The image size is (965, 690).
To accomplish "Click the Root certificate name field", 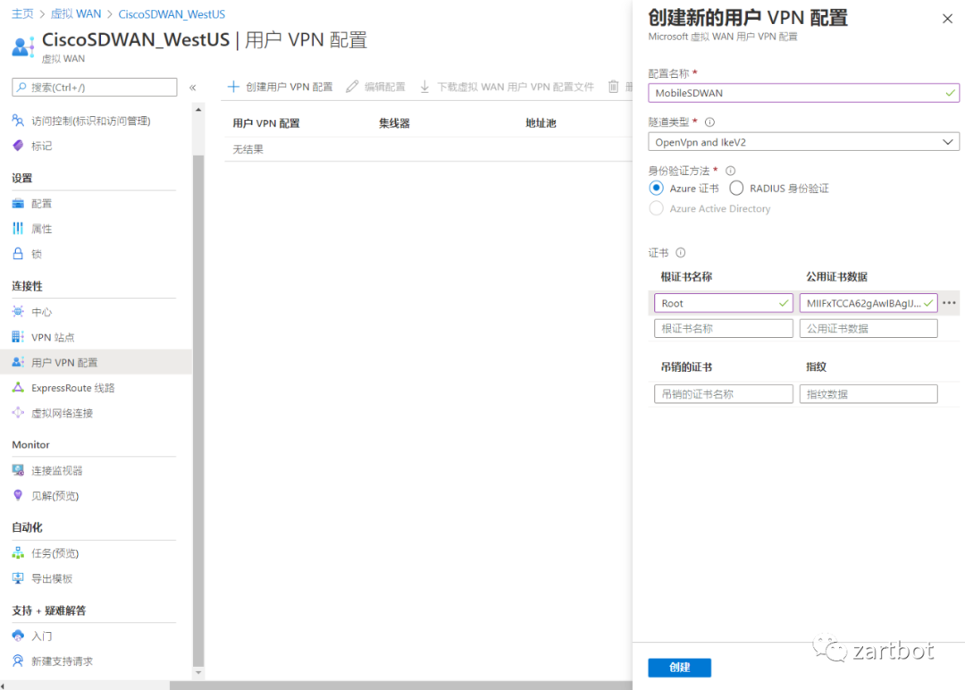I will point(723,303).
